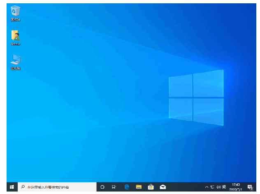The image size is (260, 194).
Task: Open the clock and date flyout
Action: [x=237, y=187]
